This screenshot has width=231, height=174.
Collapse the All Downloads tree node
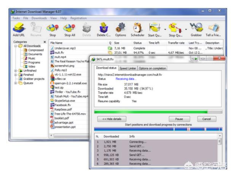tap(16, 46)
